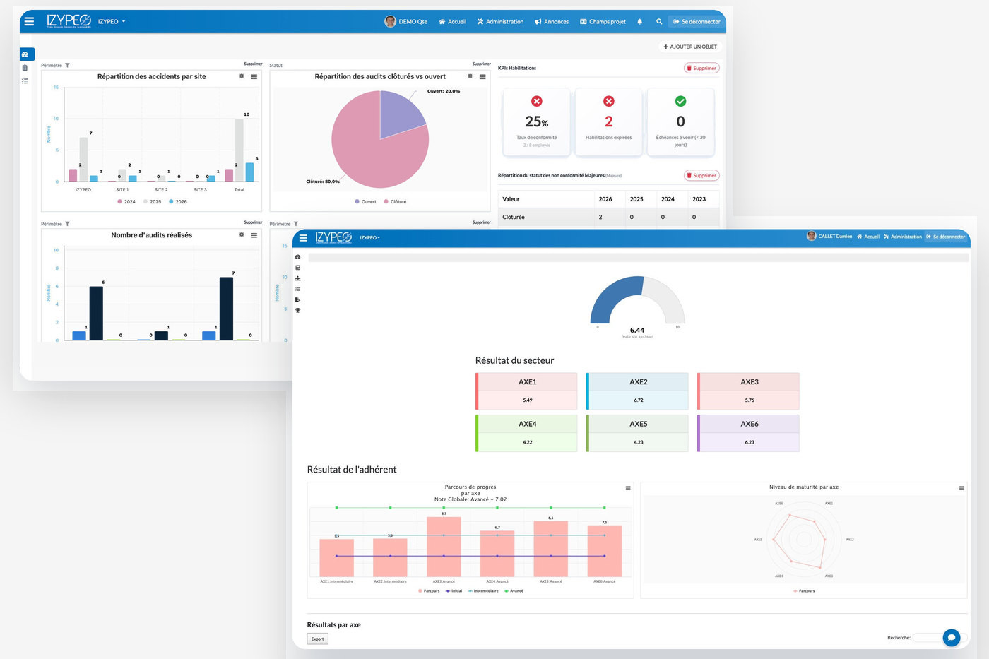Click Supprimer above the Nombre d'audits réalisés chart
The image size is (989, 659).
pos(253,222)
